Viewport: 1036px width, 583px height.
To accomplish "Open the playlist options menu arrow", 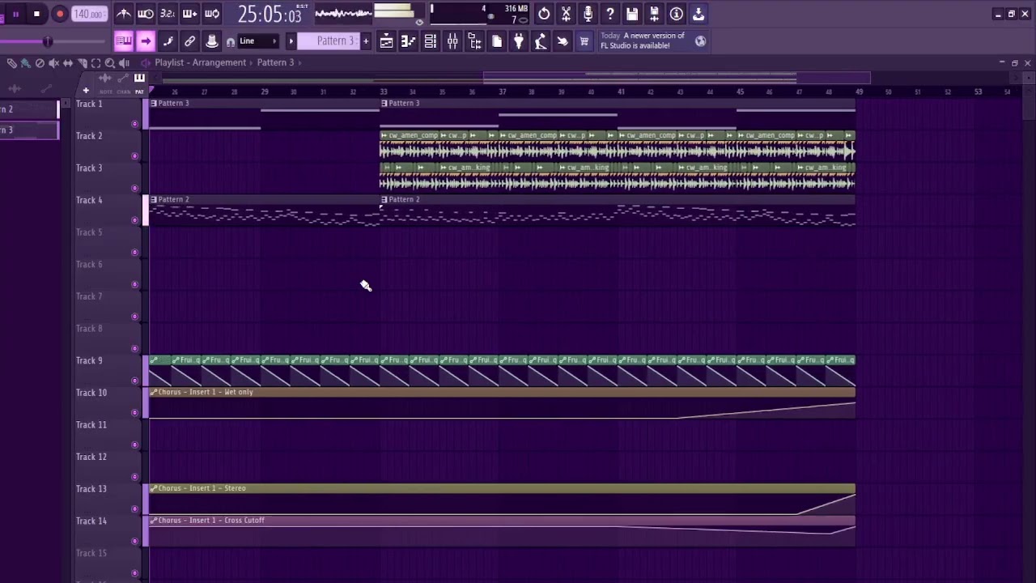I will point(146,62).
